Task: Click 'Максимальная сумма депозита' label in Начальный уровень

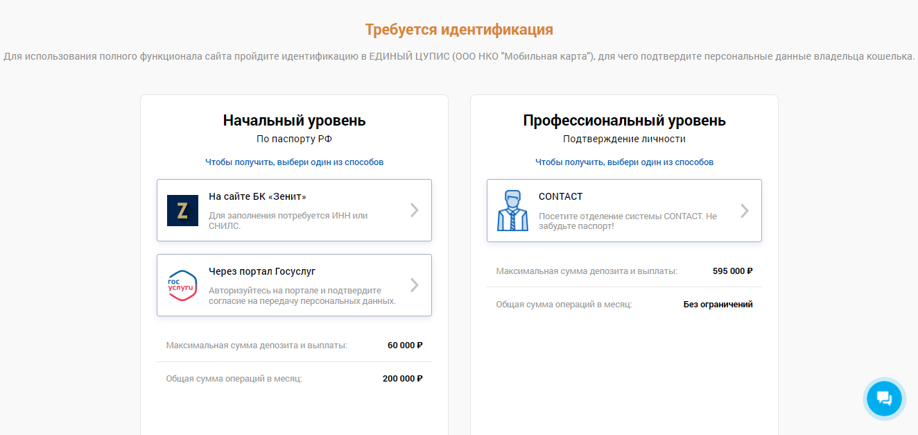Action: coord(257,345)
